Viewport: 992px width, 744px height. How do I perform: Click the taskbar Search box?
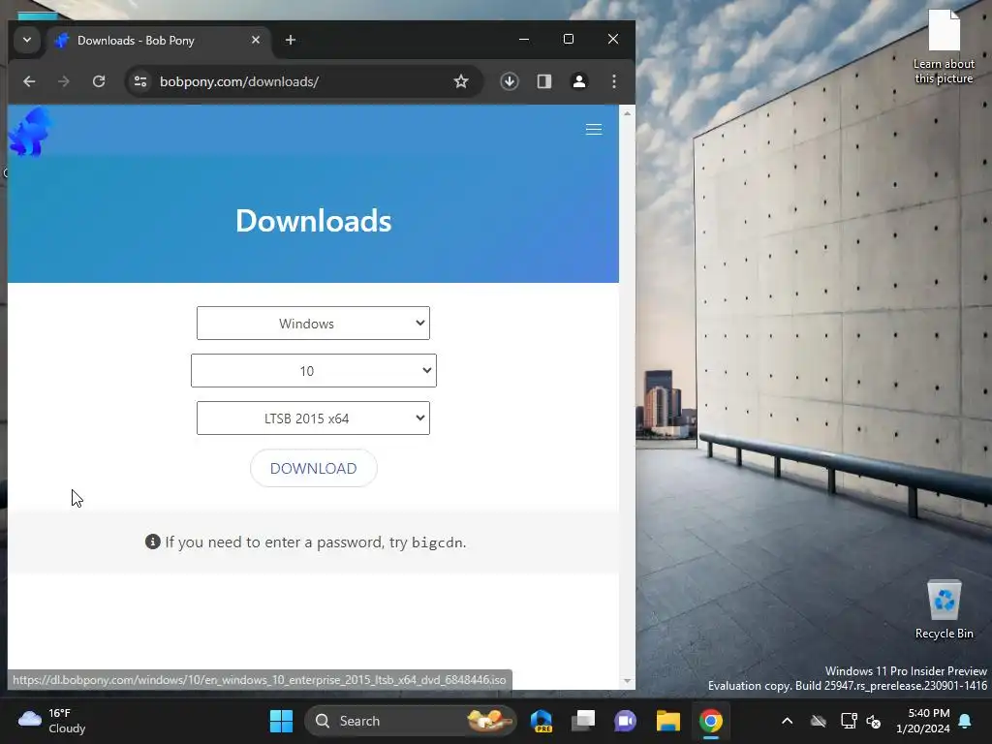tap(411, 721)
